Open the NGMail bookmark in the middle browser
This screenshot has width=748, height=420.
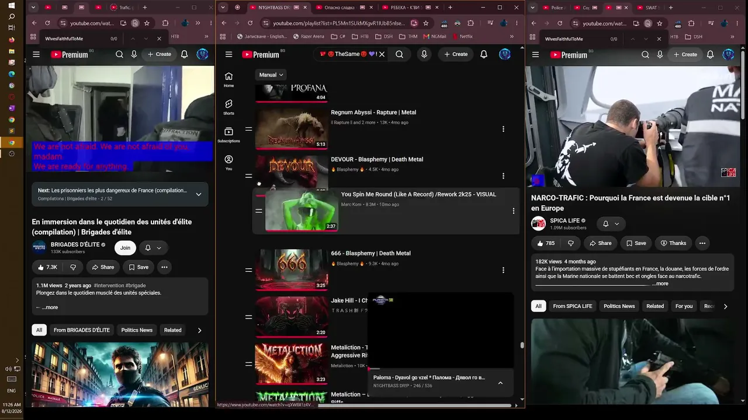tap(435, 36)
